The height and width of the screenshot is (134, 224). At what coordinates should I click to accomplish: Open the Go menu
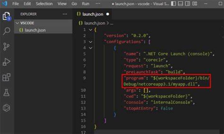[74, 4]
